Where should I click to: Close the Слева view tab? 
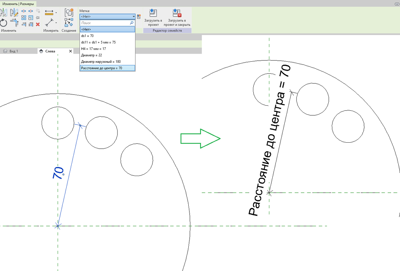click(70, 51)
